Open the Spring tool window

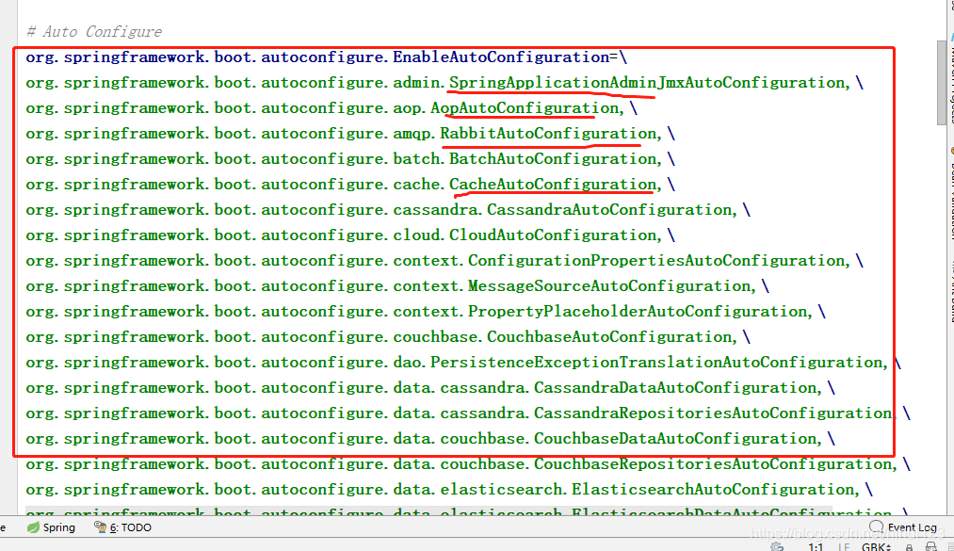[x=51, y=527]
